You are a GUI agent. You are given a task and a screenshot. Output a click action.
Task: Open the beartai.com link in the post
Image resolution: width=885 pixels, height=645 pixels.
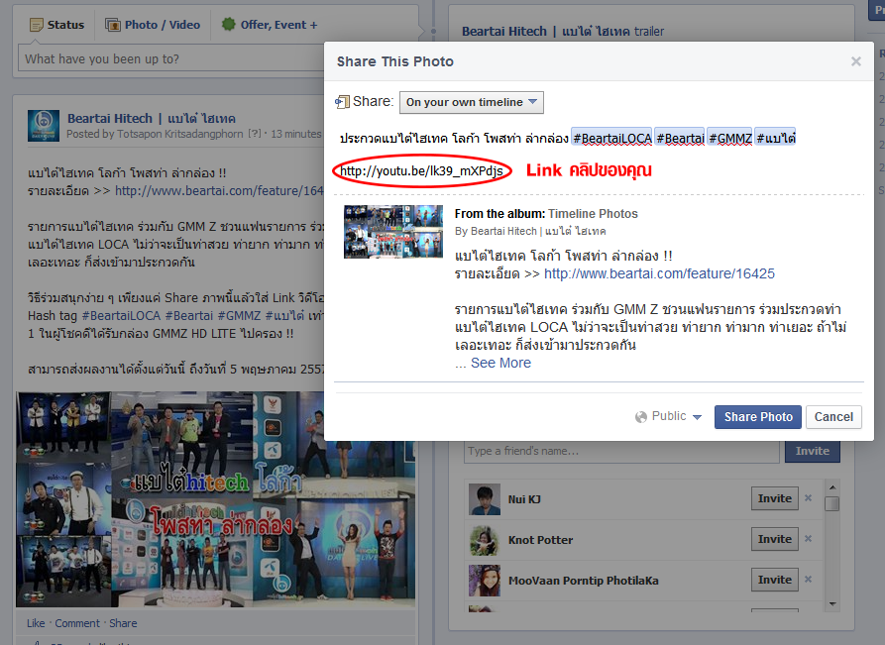(219, 191)
